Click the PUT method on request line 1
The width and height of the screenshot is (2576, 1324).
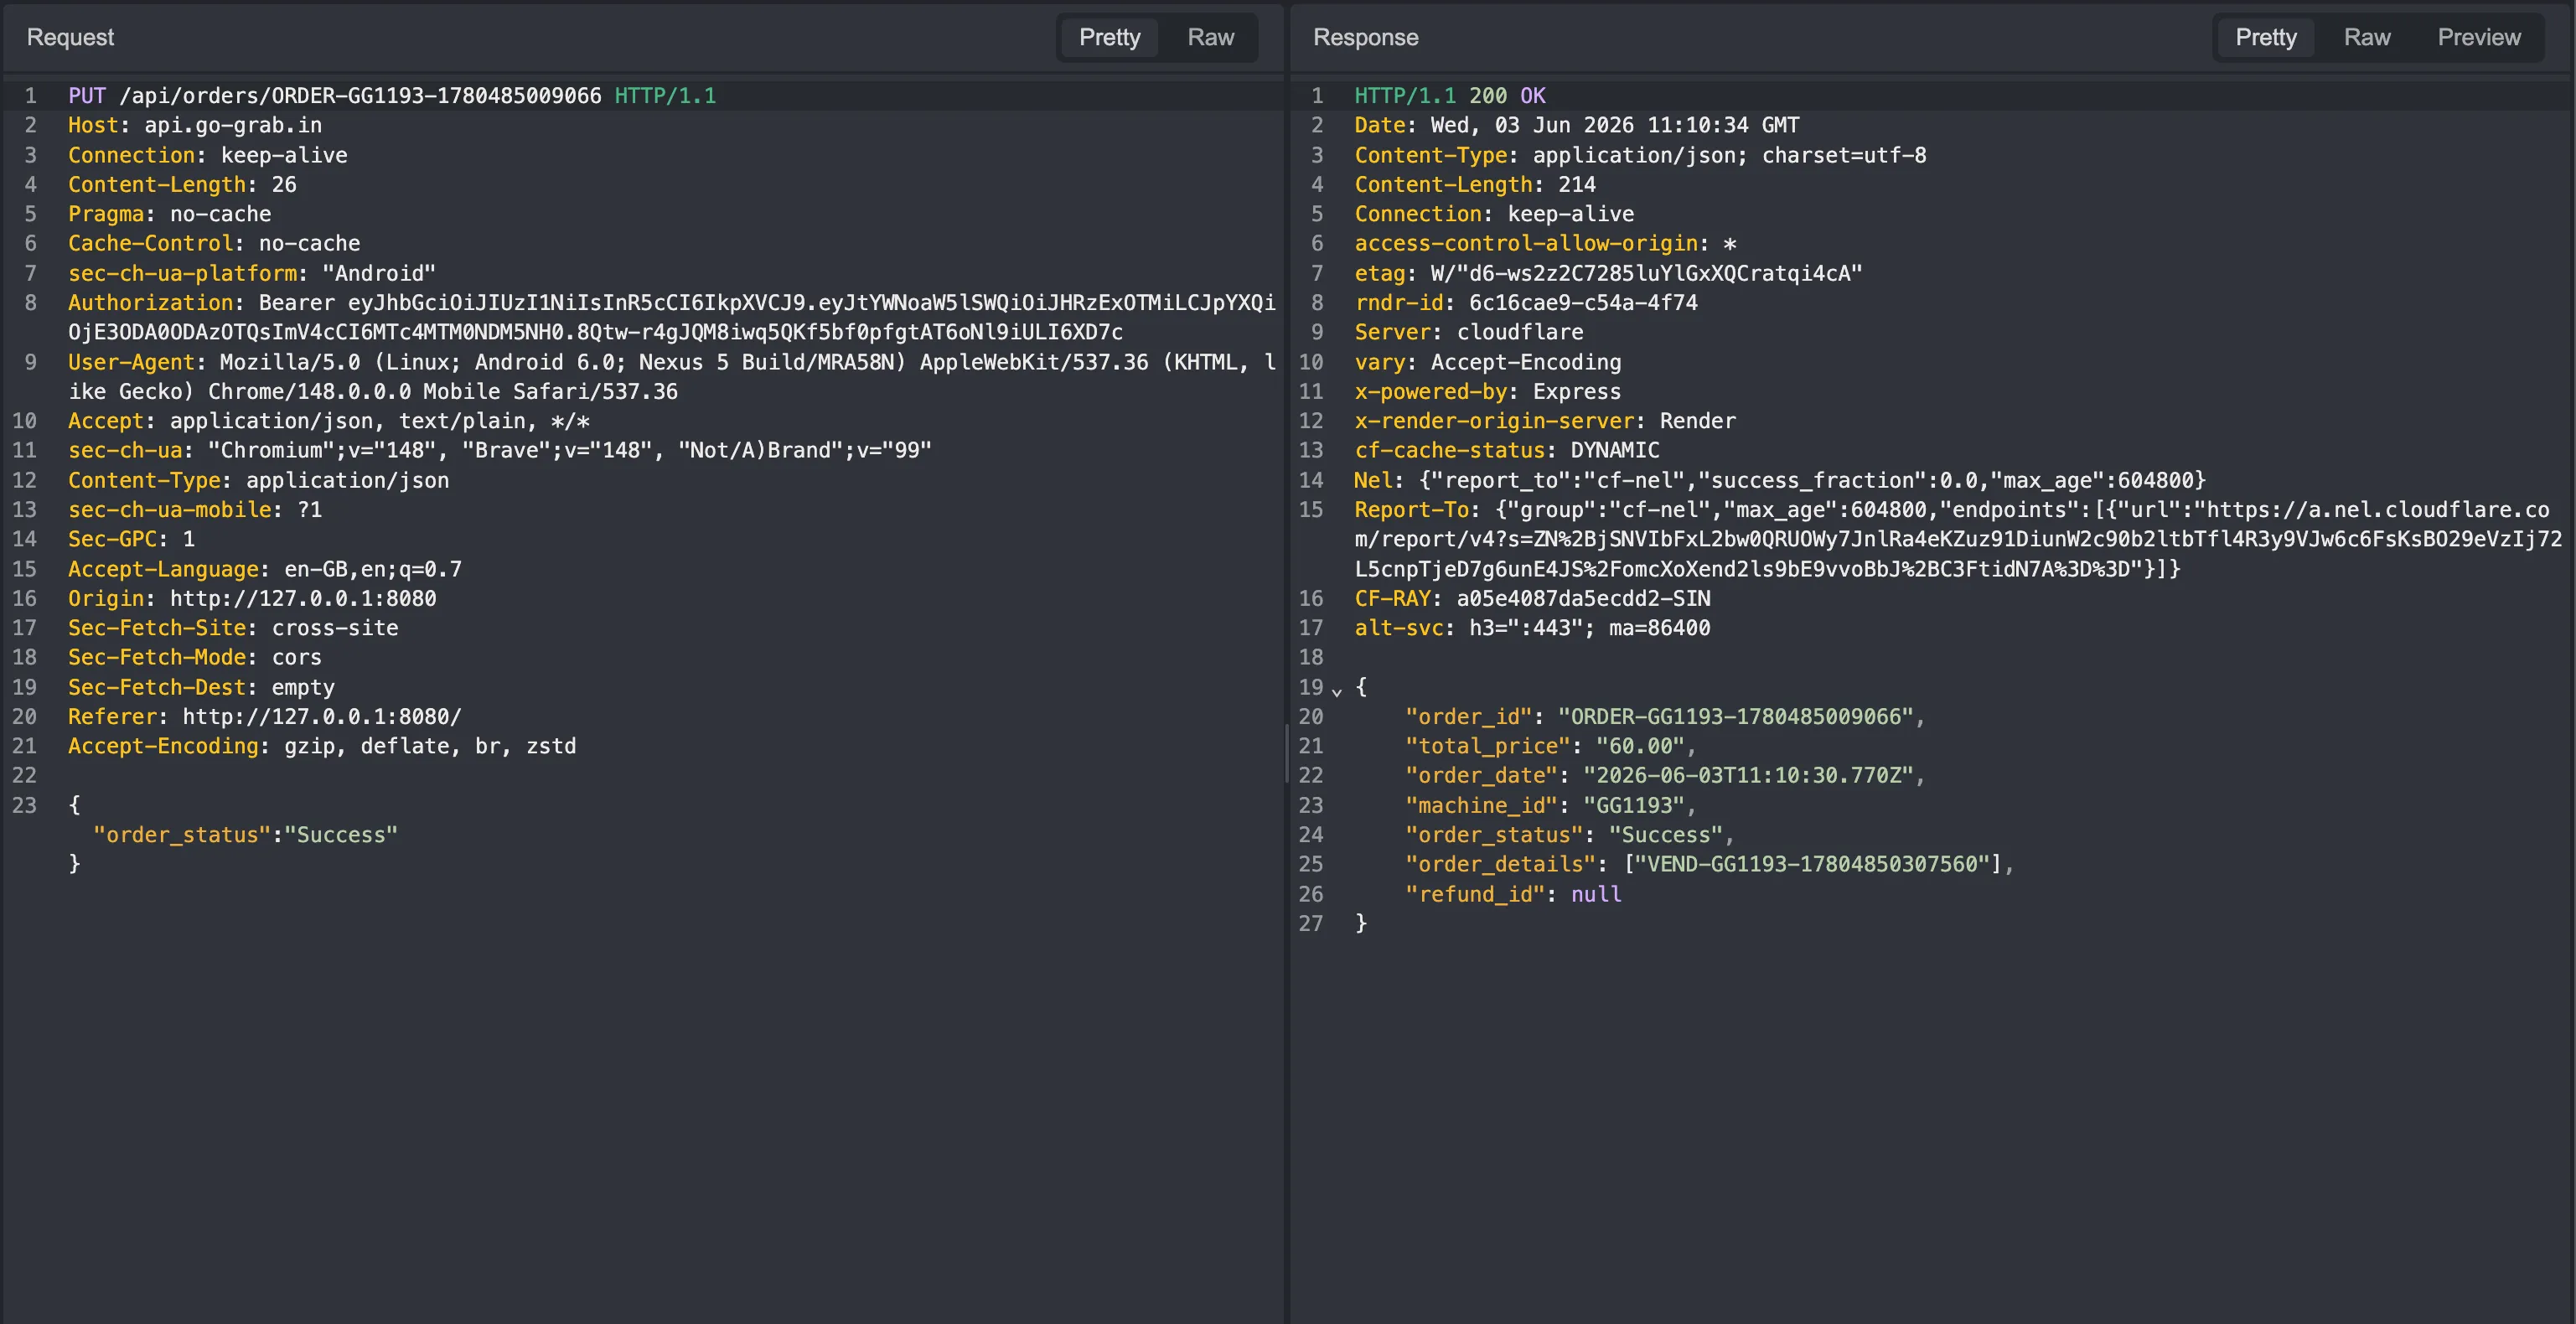(x=87, y=96)
